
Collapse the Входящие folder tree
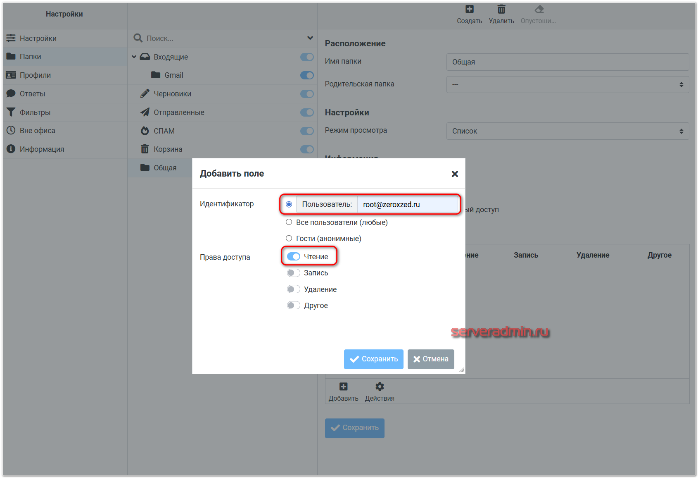click(x=134, y=57)
